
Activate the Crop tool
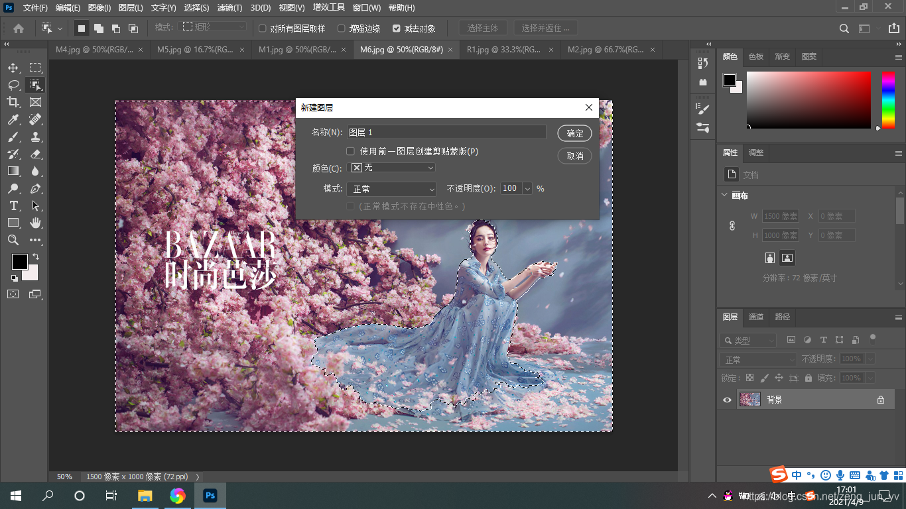pyautogui.click(x=13, y=102)
